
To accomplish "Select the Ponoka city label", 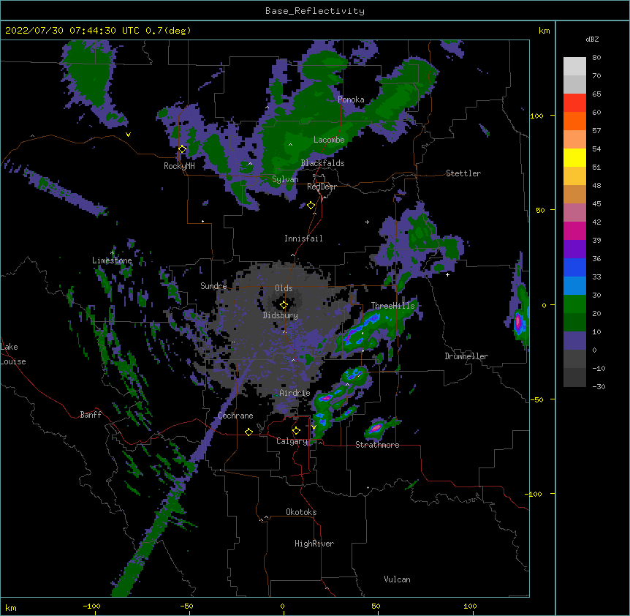I will [x=351, y=99].
